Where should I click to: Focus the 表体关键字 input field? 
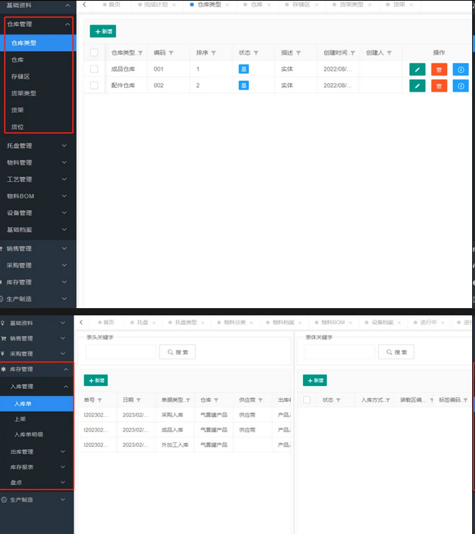click(340, 352)
